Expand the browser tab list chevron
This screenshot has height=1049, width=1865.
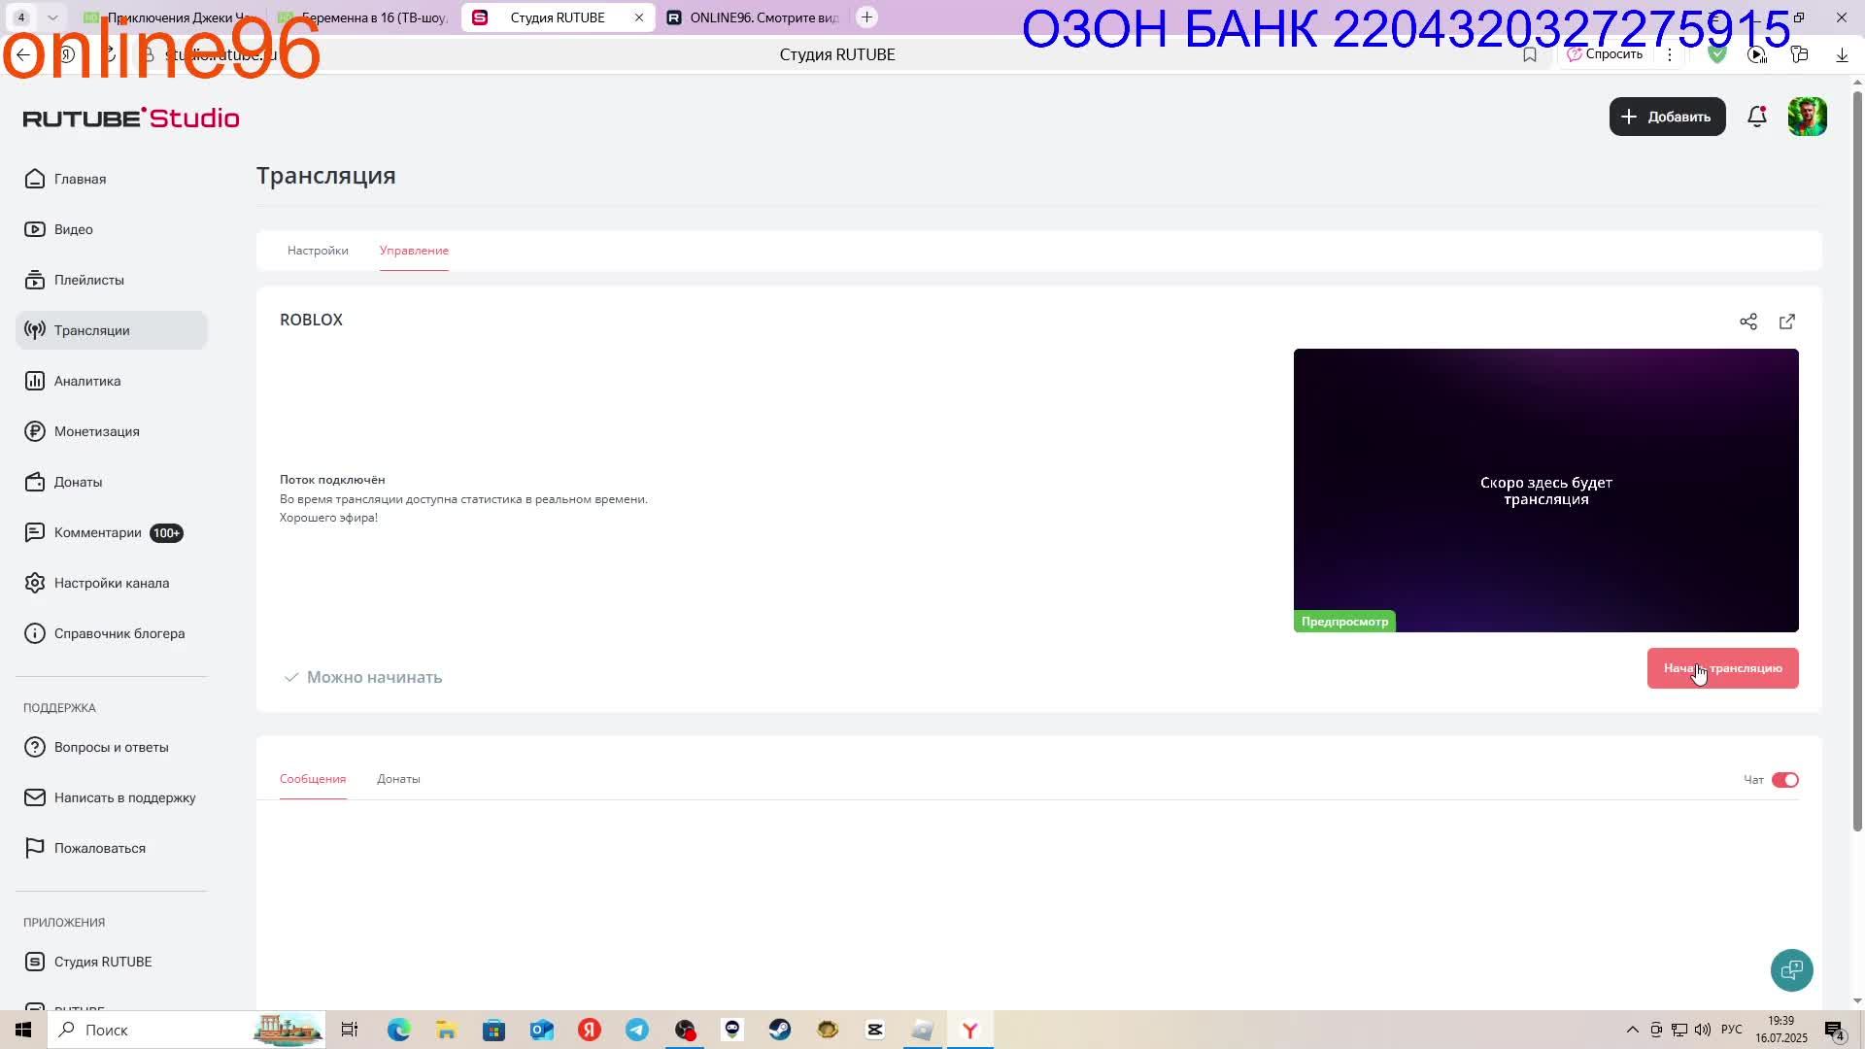(x=52, y=17)
